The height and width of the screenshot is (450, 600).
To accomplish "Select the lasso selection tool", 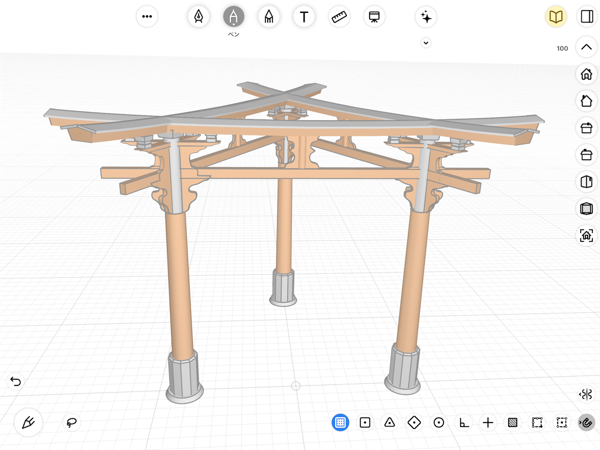I will pos(71,422).
